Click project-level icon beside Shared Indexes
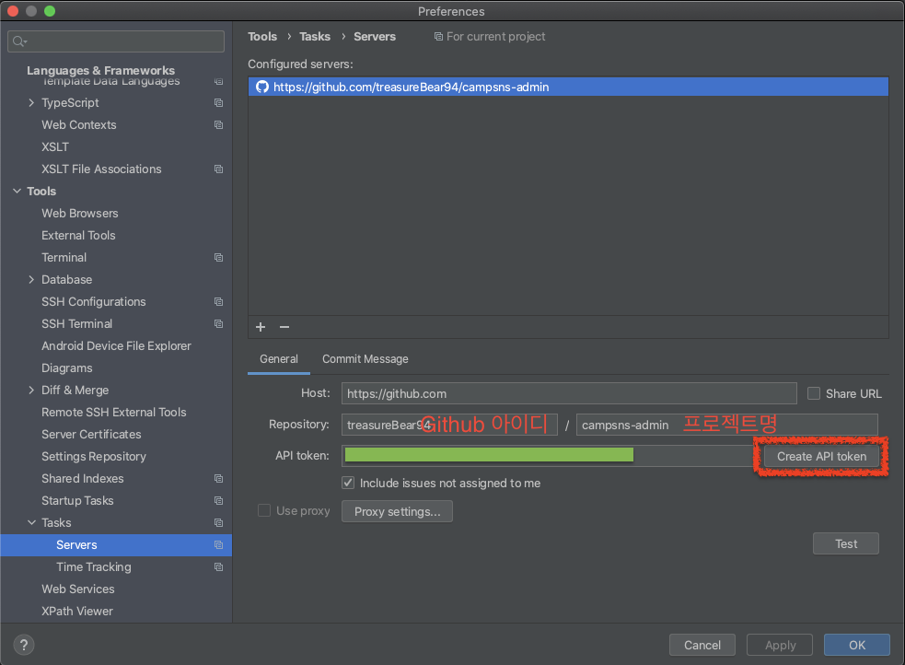This screenshot has width=905, height=665. click(x=219, y=479)
